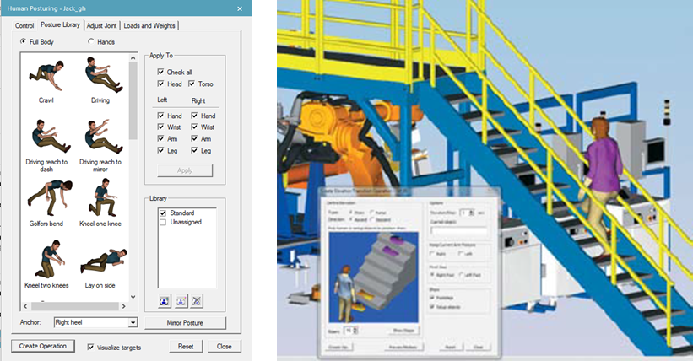Click the Mirror Posture button

185,323
